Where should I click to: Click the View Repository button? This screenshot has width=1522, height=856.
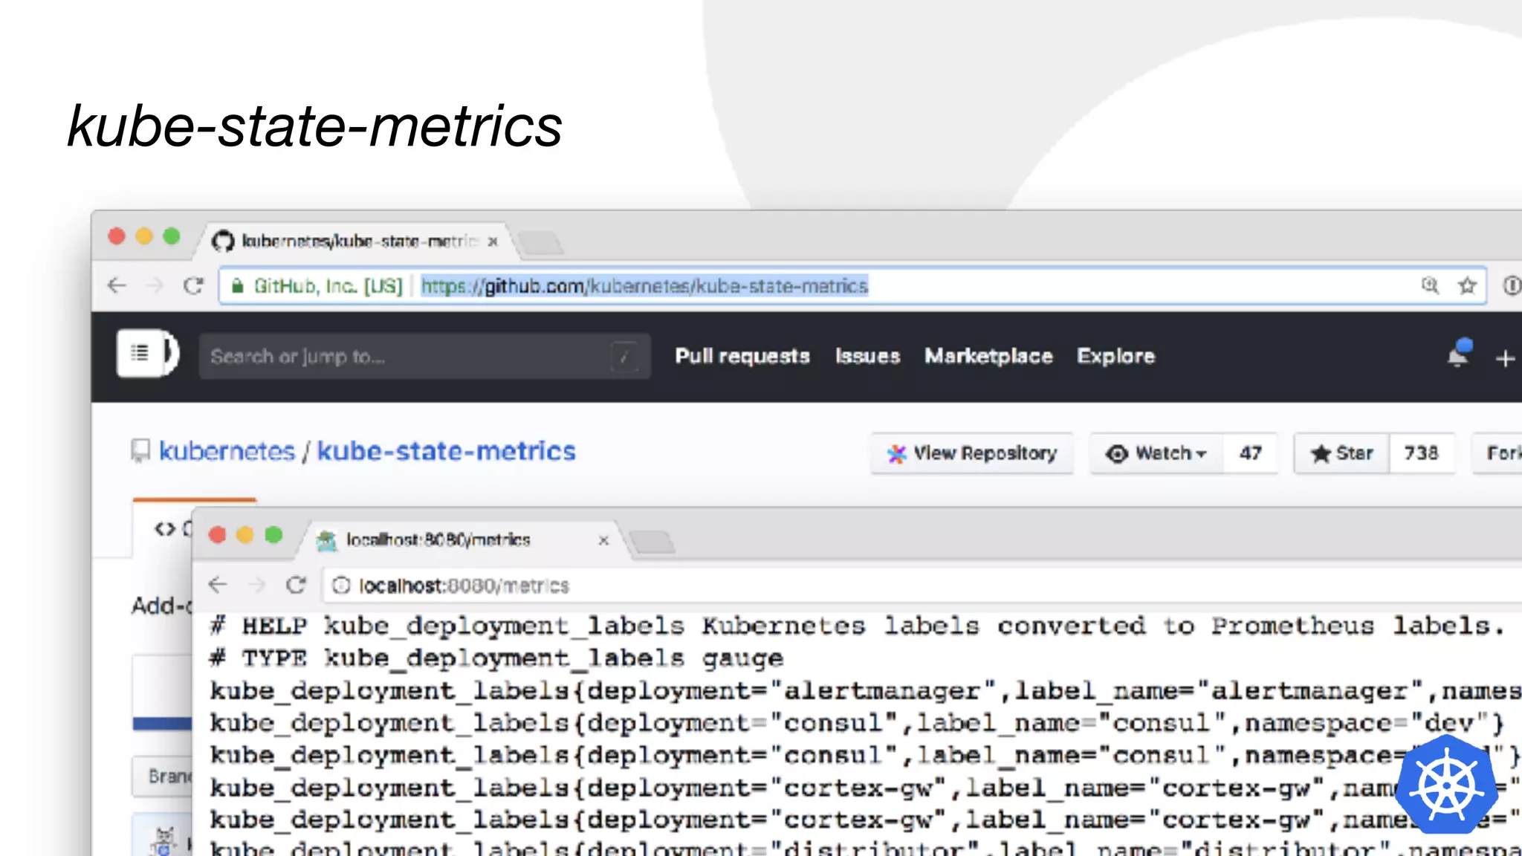[972, 453]
